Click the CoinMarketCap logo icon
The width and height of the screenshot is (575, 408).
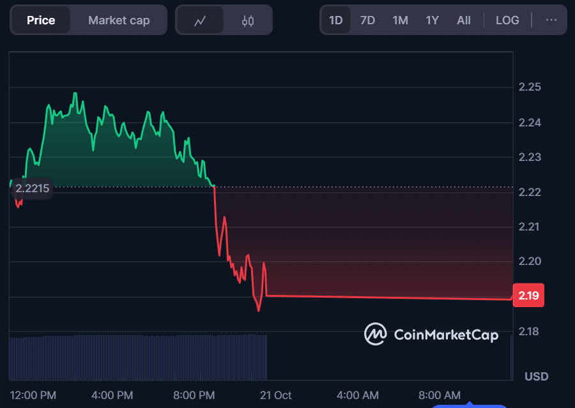pyautogui.click(x=375, y=334)
